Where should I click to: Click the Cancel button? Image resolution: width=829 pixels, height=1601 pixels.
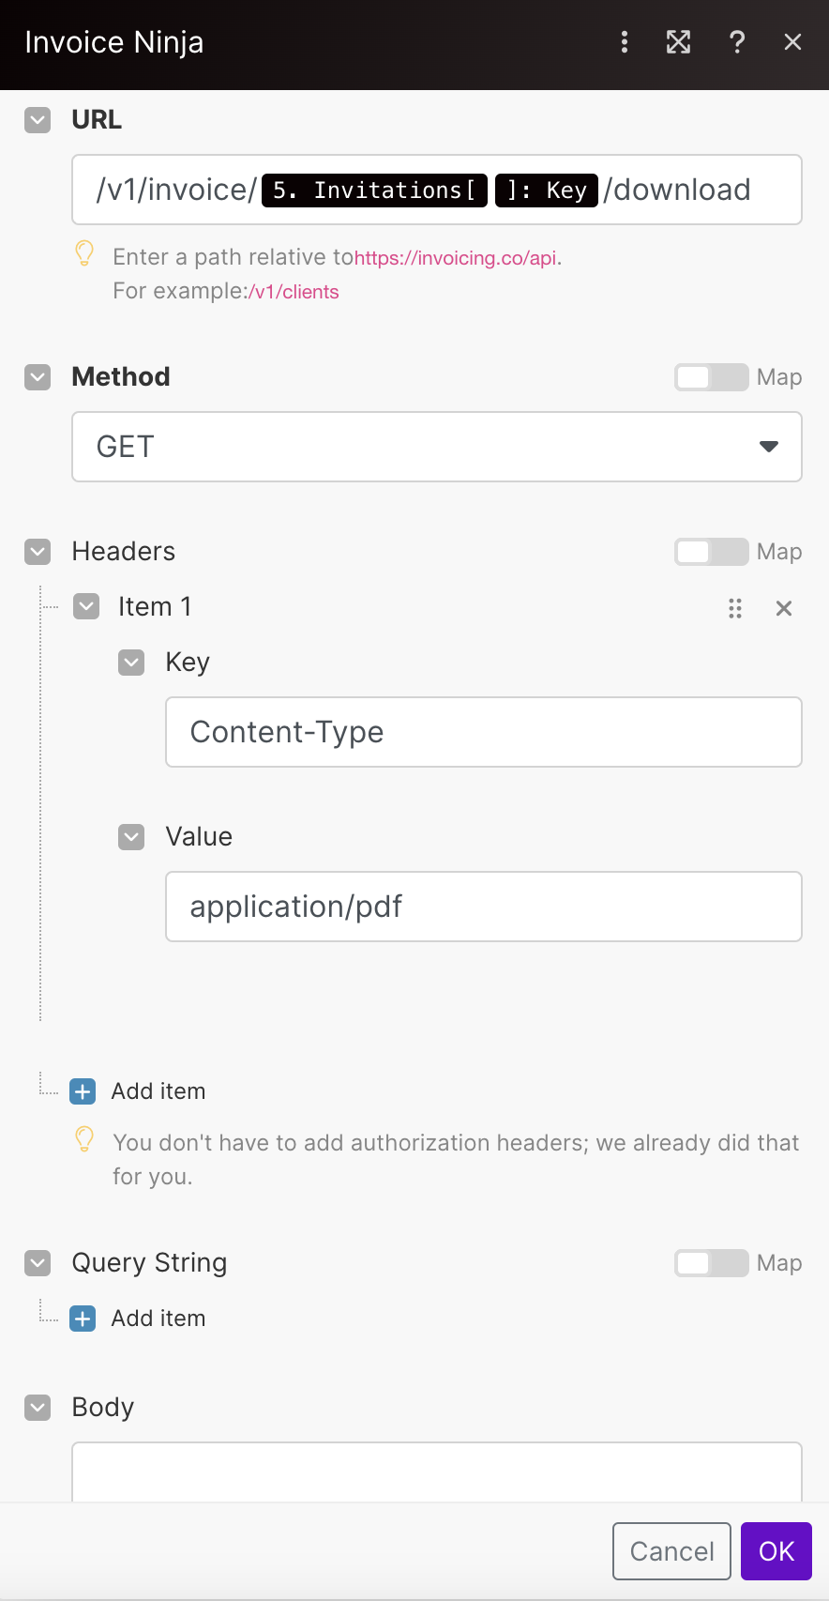coord(671,1551)
